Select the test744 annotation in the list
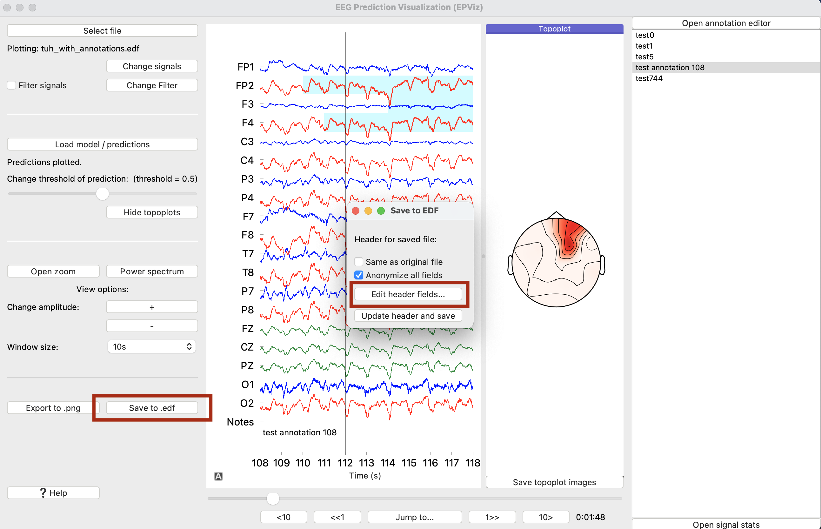 coord(649,78)
